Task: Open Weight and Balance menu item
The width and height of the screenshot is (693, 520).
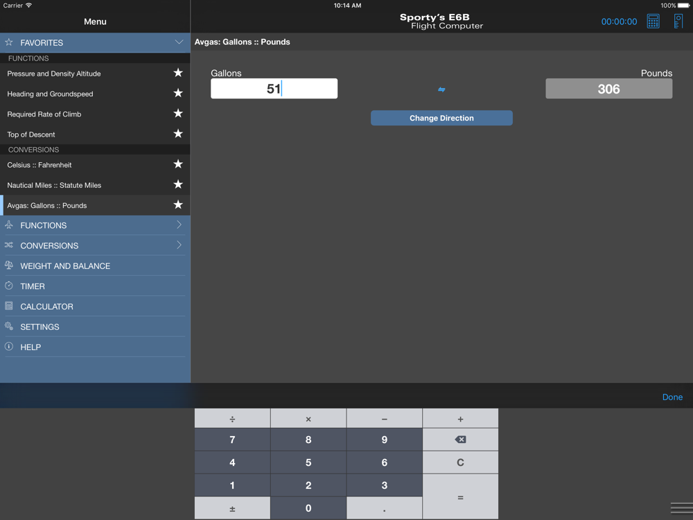Action: point(95,266)
